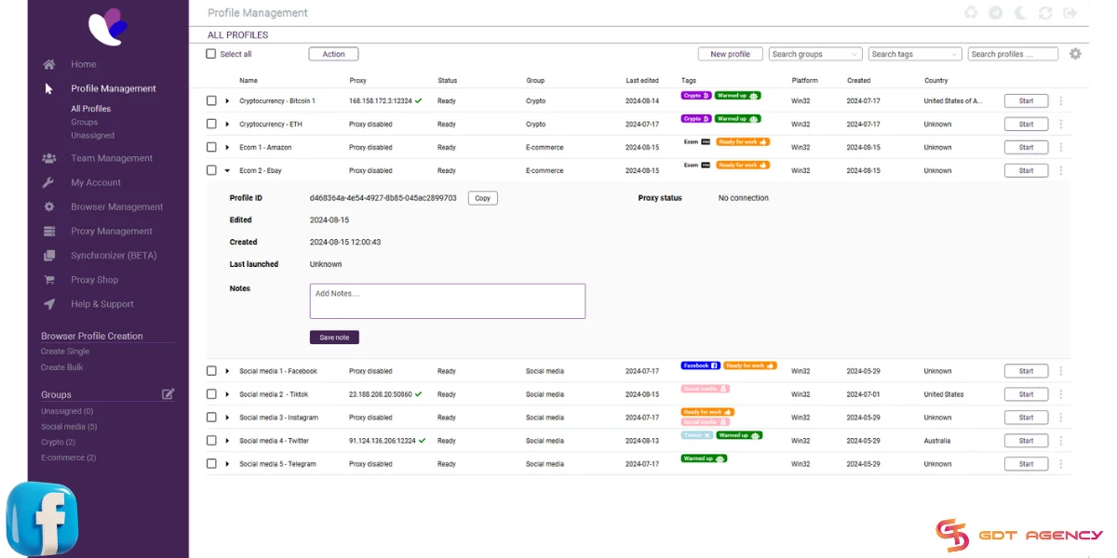1117x558 pixels.
Task: Collapse the expanded Ecom 2 - Ebay row
Action: pos(227,171)
